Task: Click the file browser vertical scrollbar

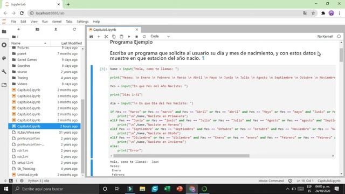Action: click(82, 136)
